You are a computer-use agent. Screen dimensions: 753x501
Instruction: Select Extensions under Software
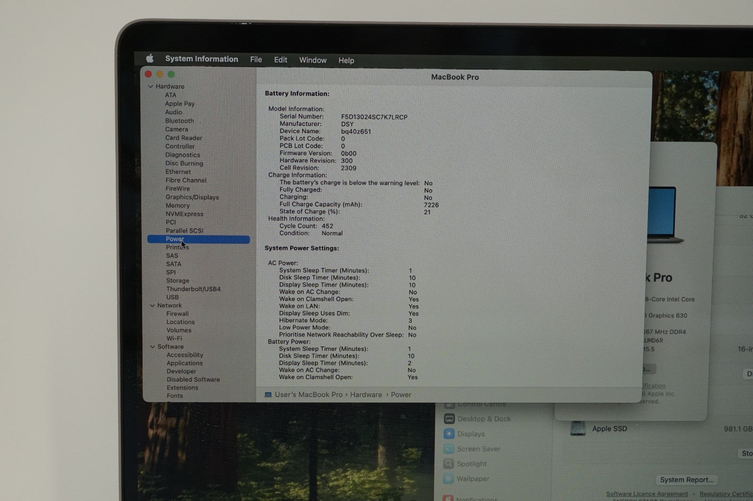[182, 388]
